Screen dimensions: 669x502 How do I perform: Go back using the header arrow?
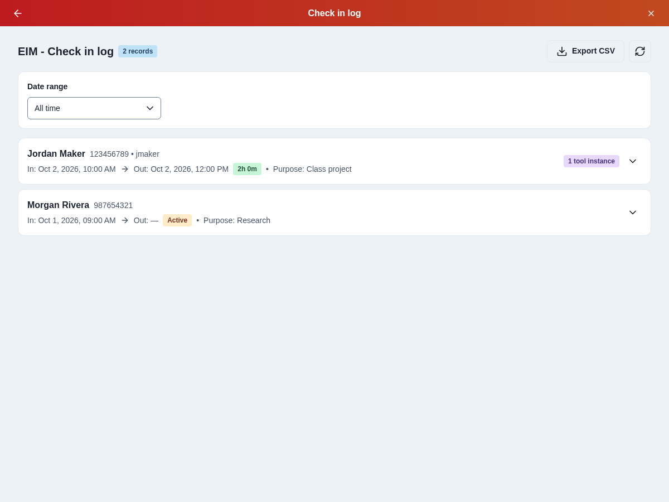coord(18,13)
